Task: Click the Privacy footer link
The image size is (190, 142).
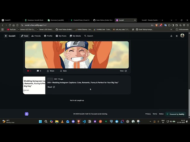Action: tap(148, 114)
